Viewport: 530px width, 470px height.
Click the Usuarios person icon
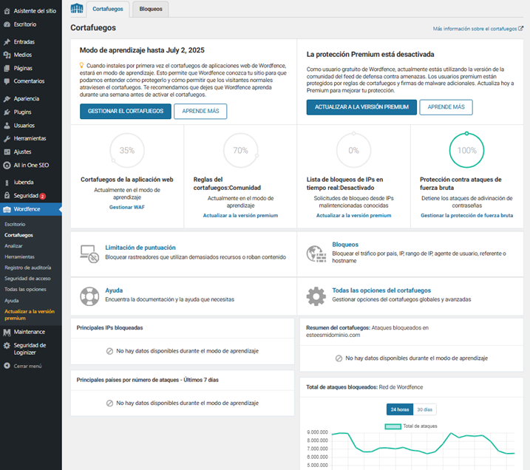pos(7,126)
